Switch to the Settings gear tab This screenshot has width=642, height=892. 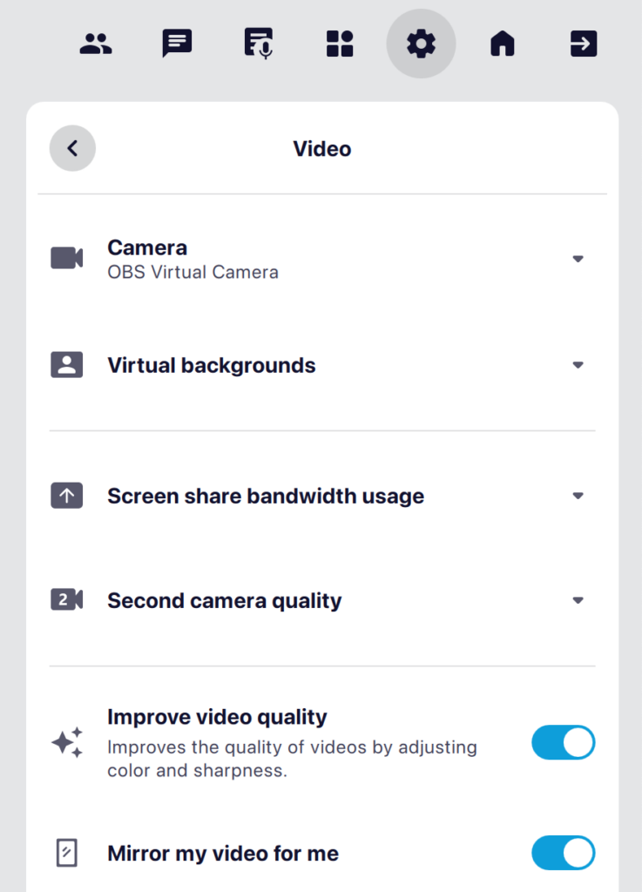[x=421, y=44]
